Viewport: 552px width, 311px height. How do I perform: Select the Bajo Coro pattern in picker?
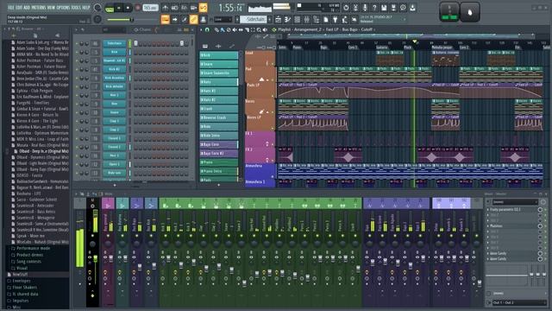(219, 144)
